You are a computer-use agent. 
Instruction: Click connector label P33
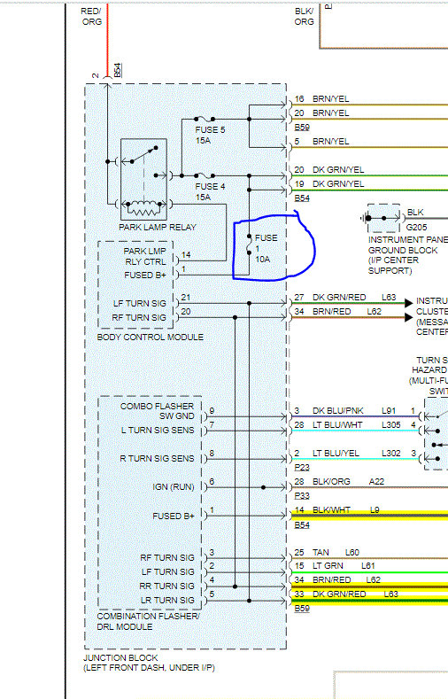pos(302,496)
